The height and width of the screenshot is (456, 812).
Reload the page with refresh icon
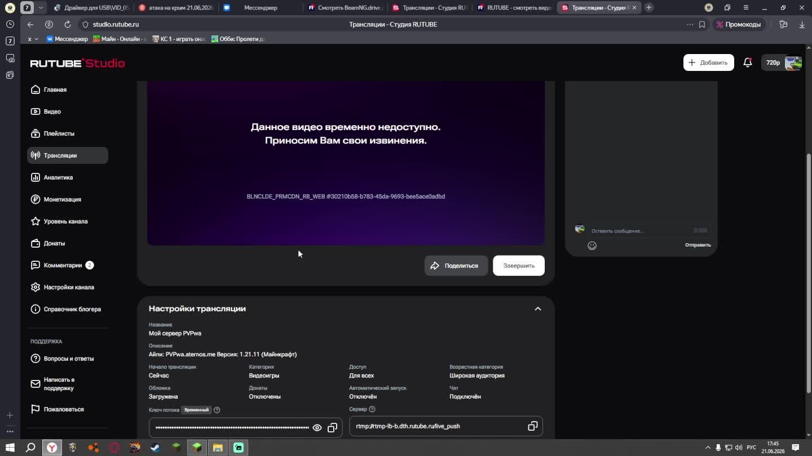tap(67, 24)
